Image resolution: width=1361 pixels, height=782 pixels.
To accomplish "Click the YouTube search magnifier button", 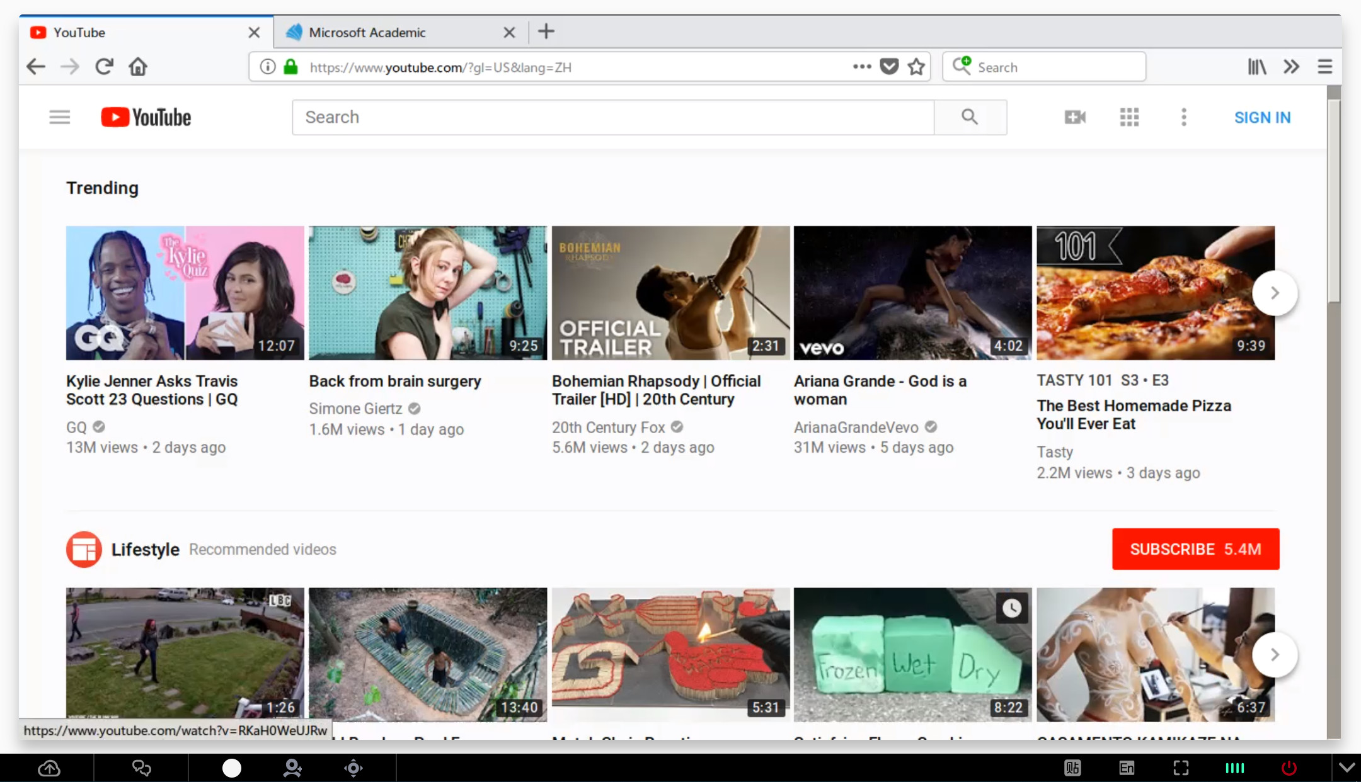I will [x=970, y=117].
